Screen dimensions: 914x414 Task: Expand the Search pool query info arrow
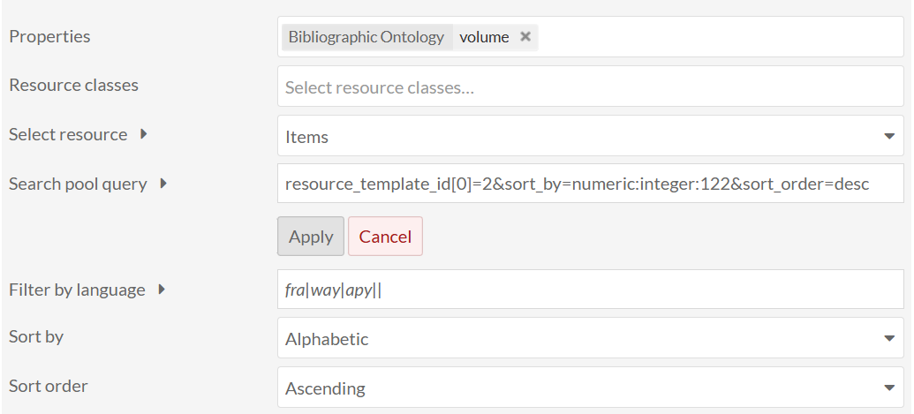(x=162, y=184)
